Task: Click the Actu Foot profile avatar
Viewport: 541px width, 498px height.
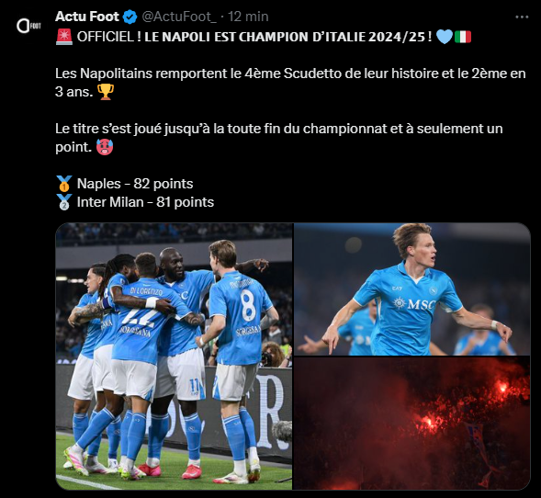Action: tap(28, 26)
